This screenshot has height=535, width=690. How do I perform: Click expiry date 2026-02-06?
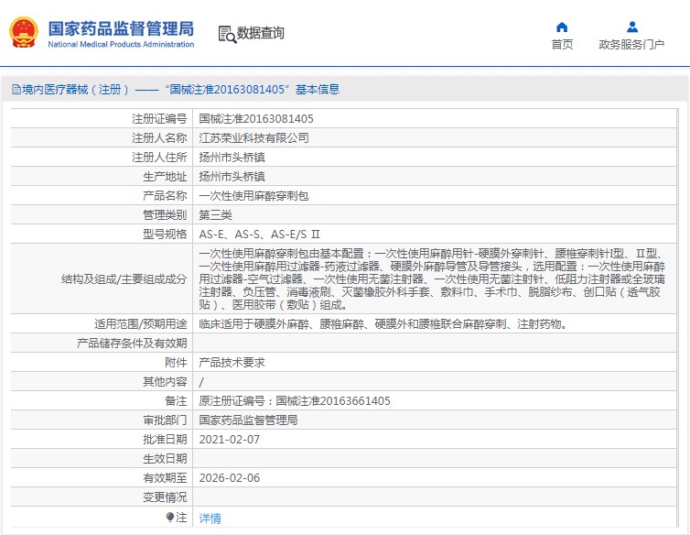230,478
